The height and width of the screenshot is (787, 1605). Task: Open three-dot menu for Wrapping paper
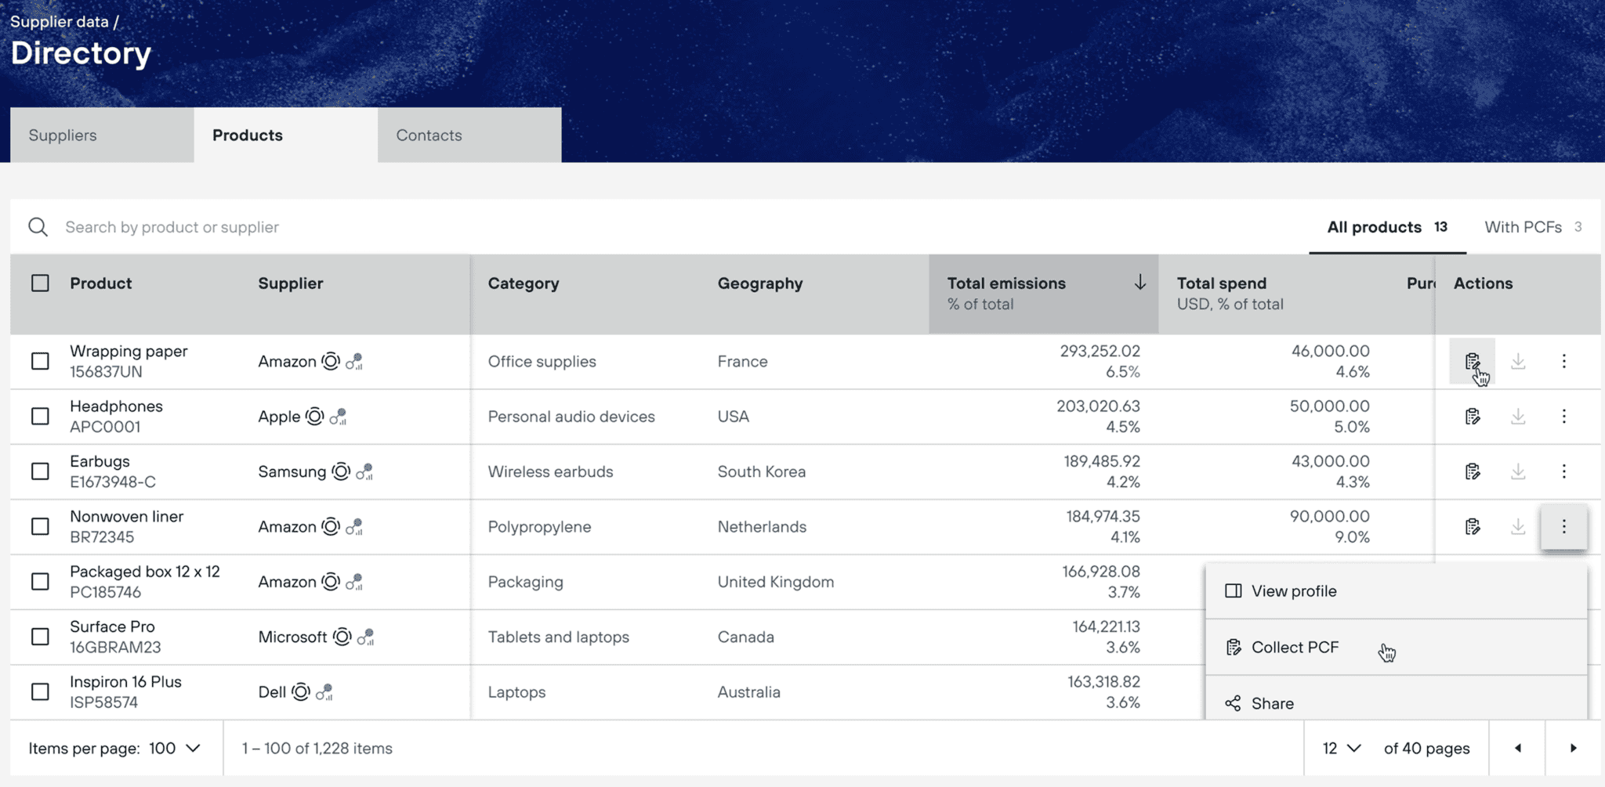click(1563, 361)
